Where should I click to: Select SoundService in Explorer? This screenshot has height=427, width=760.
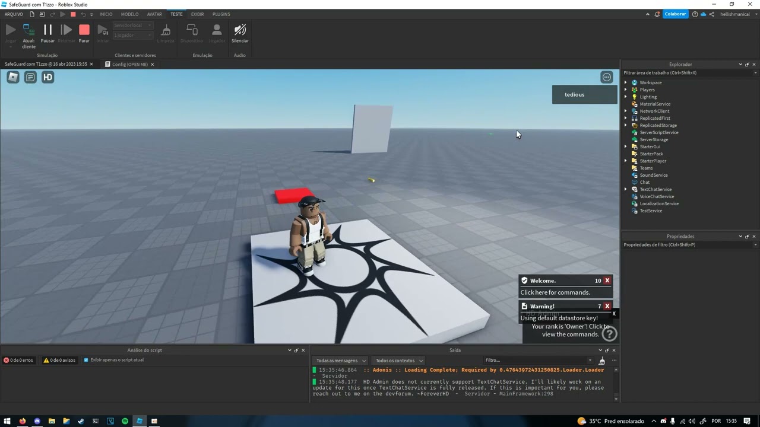coord(653,175)
